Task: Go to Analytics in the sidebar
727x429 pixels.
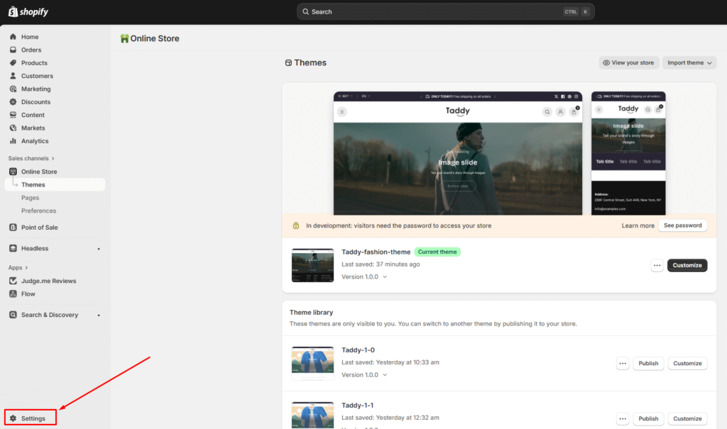Action: [35, 141]
